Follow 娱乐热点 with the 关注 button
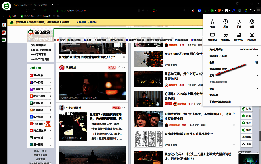Viewport: 261px width, 164px height. click(x=112, y=68)
